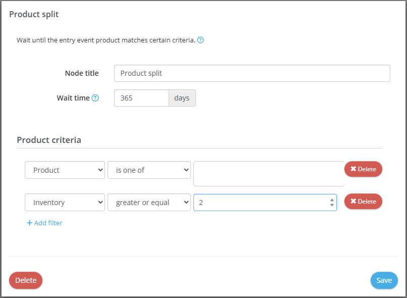Focus the Product values selection box

[x=269, y=174]
